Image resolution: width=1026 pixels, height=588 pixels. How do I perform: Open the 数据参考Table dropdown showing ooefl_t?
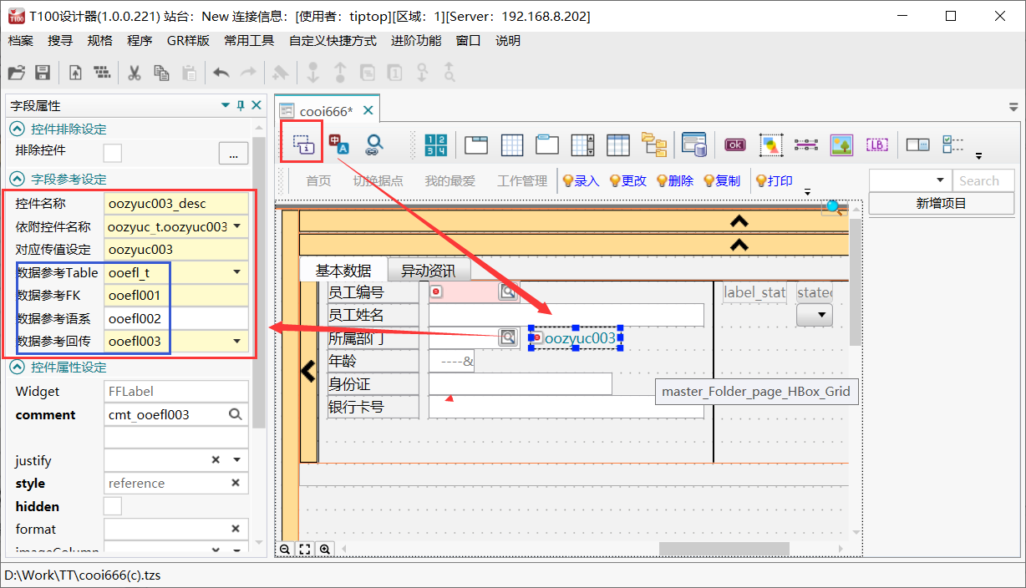point(236,272)
